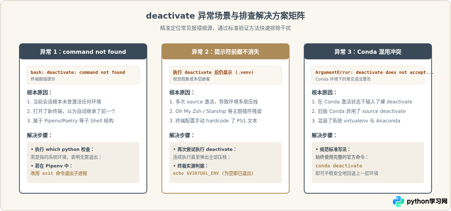Click header 异常 3：Conda 混用冲突
The image size is (451, 211).
tap(368, 52)
